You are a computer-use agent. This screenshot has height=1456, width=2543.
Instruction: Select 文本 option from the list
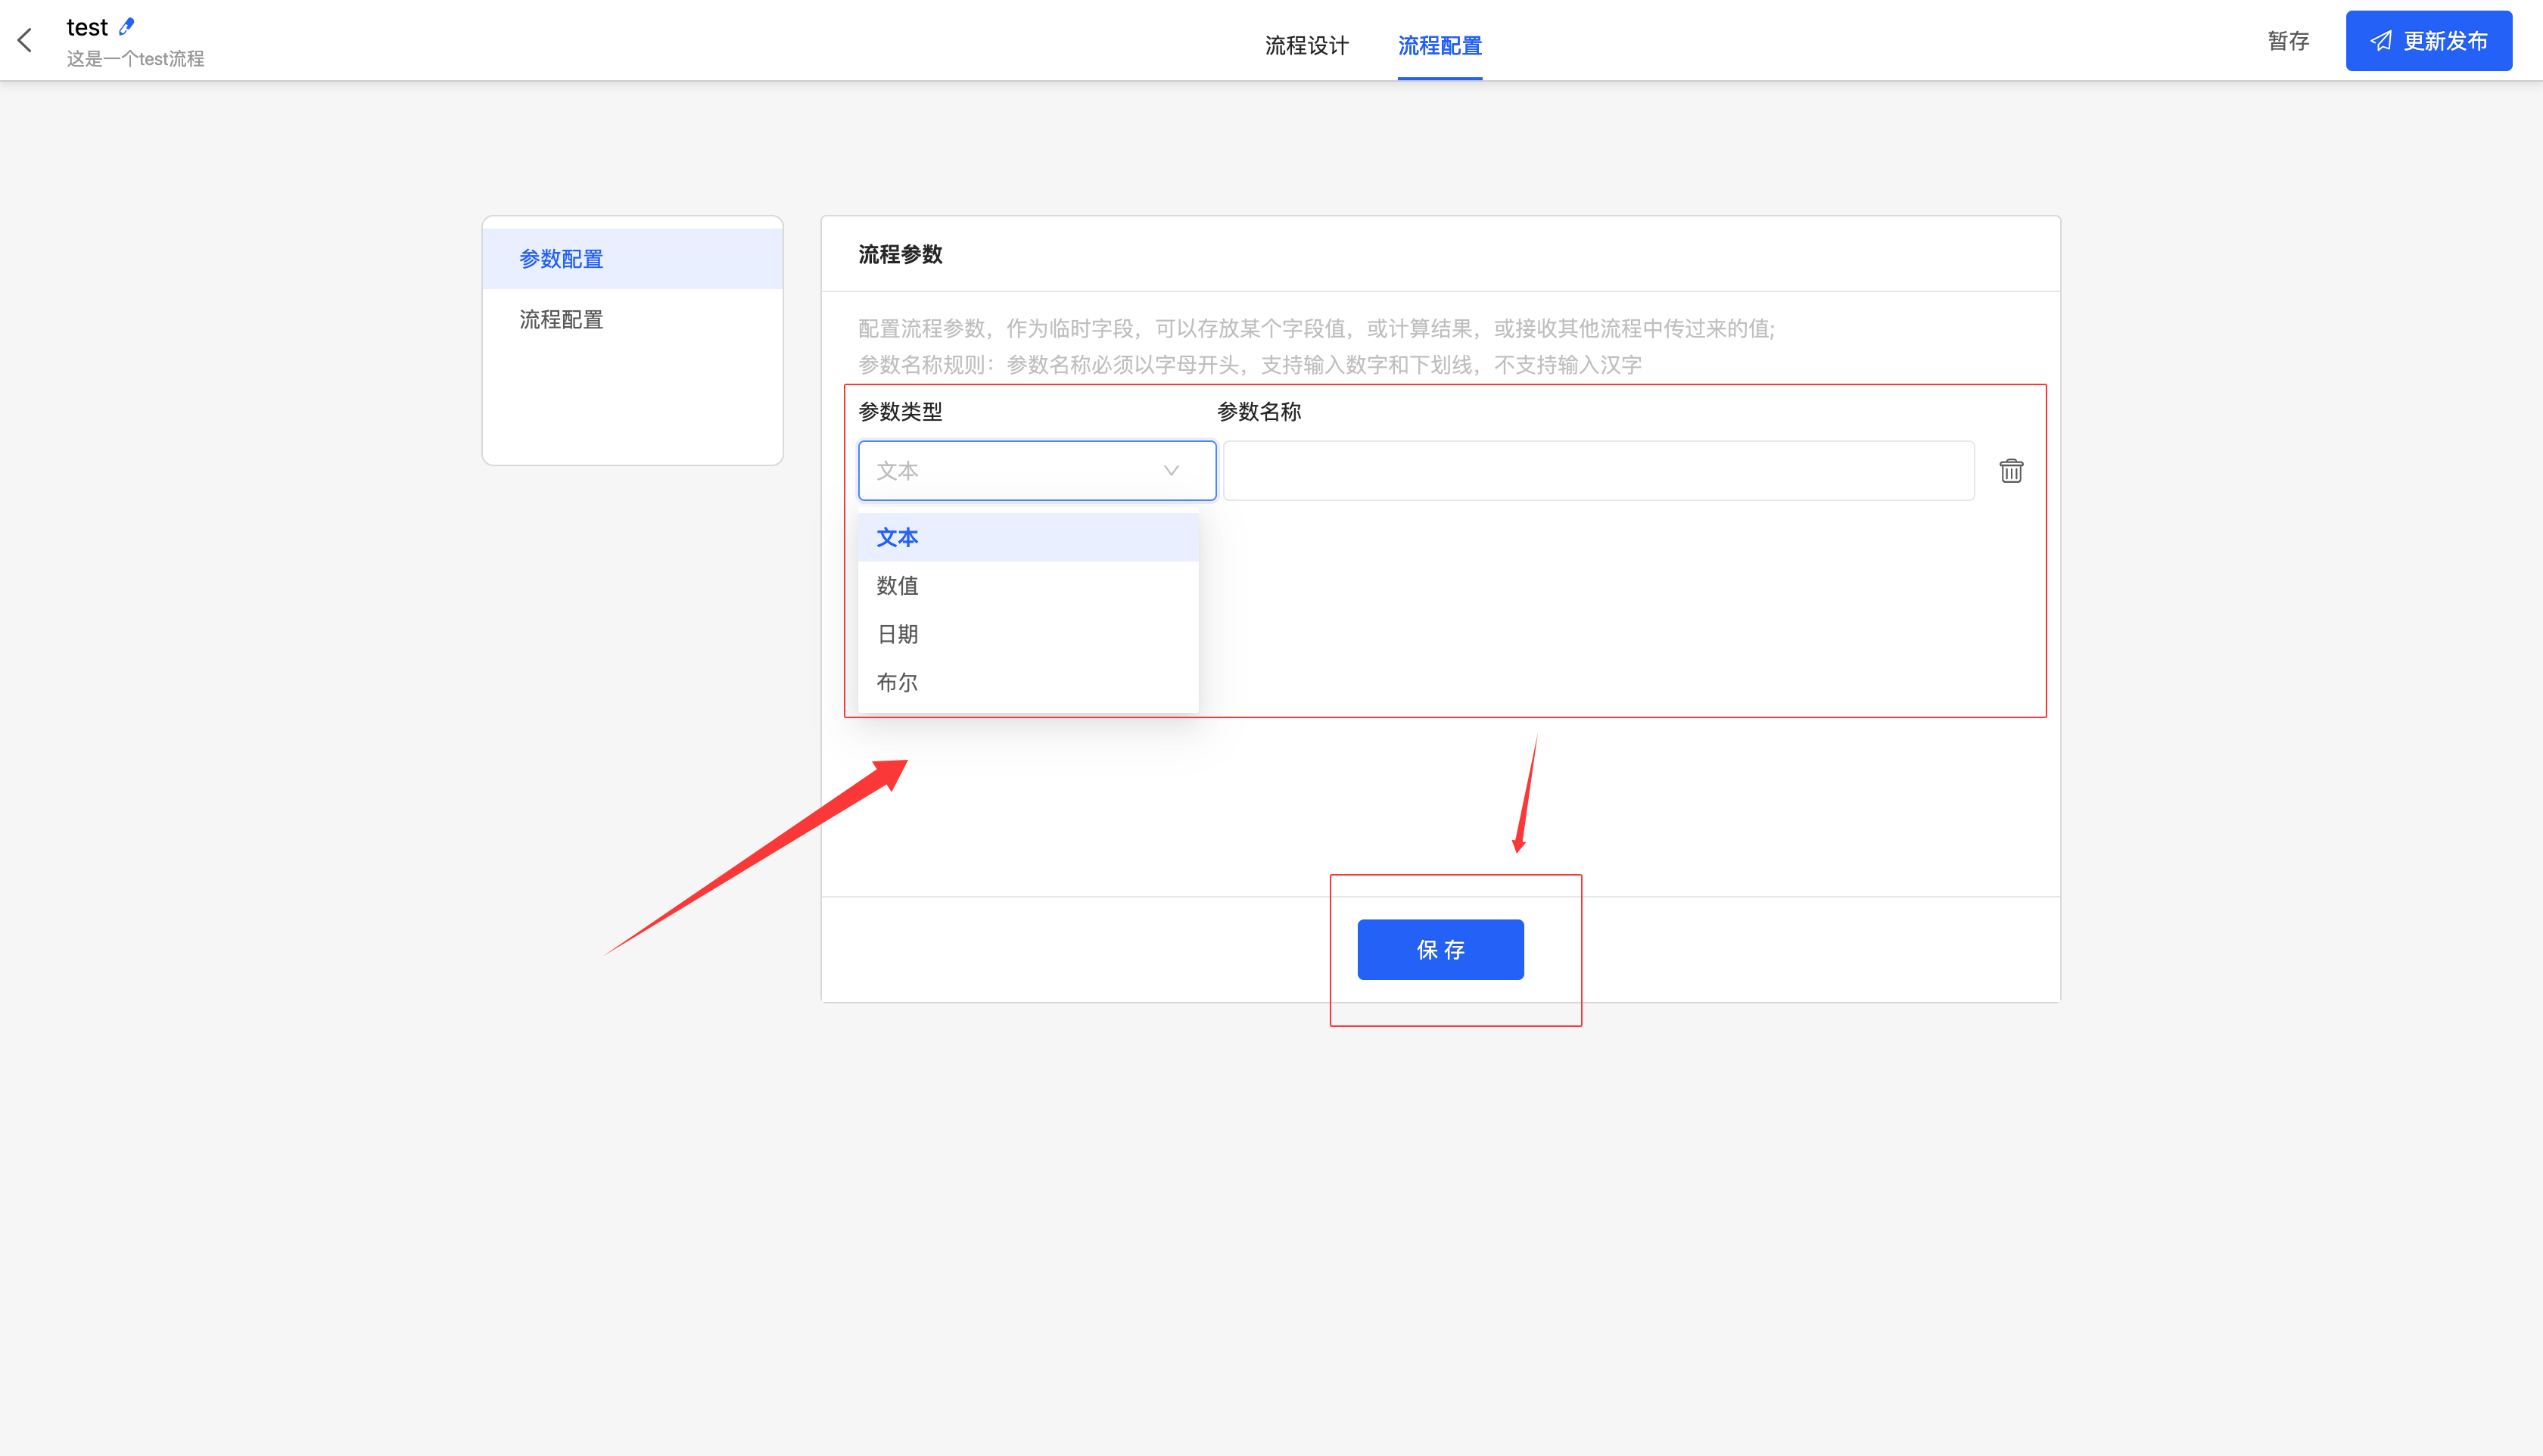click(x=1027, y=538)
